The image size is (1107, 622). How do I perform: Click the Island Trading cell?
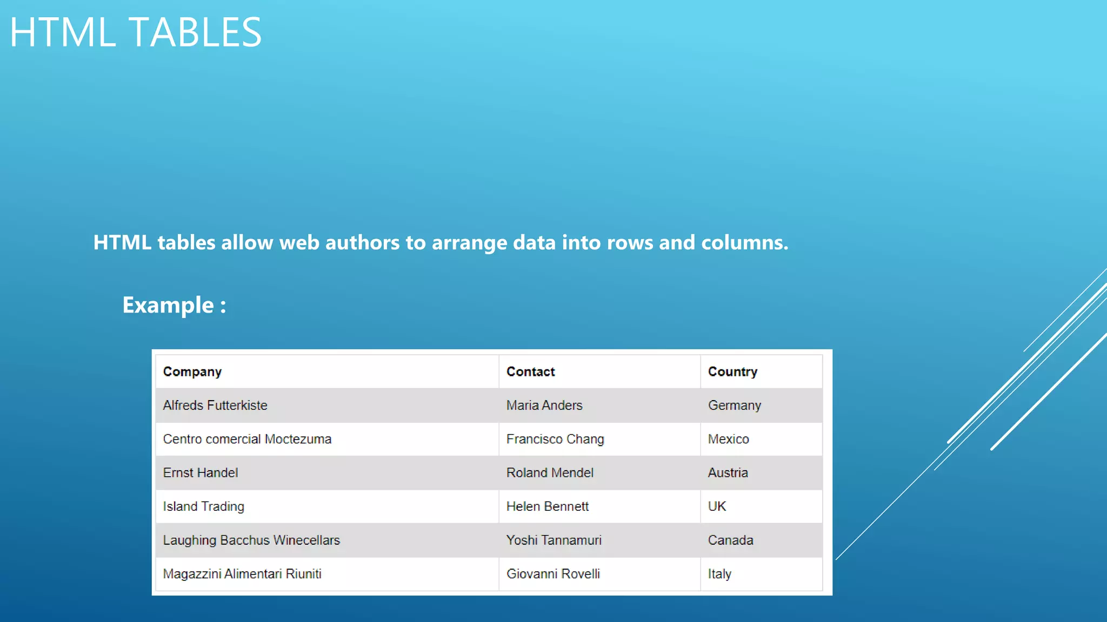pos(204,506)
